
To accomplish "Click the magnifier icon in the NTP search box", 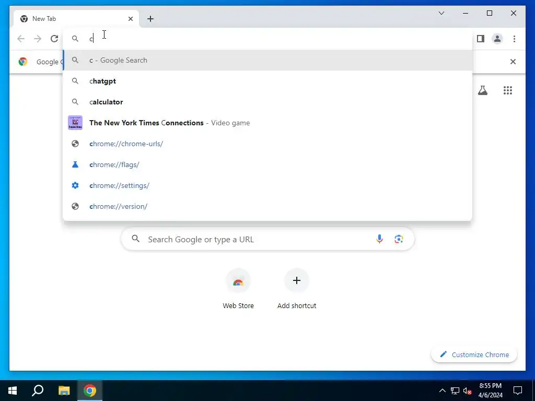I will click(135, 239).
